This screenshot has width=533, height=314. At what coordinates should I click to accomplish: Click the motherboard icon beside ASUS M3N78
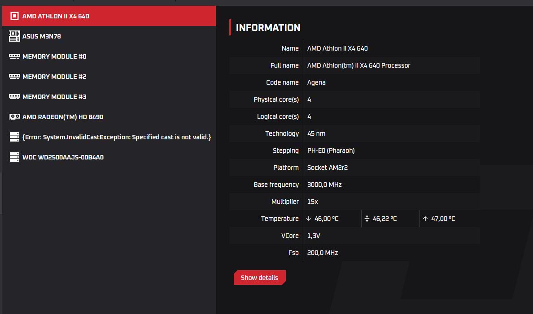click(14, 36)
